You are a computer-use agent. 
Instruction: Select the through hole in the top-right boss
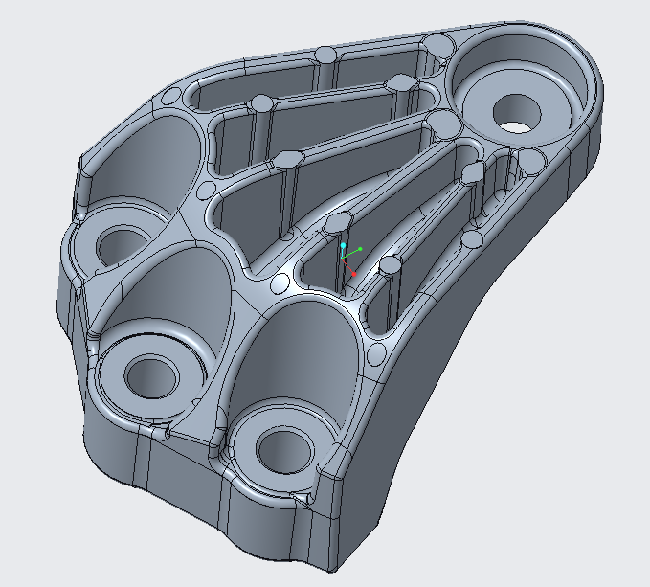517,113
